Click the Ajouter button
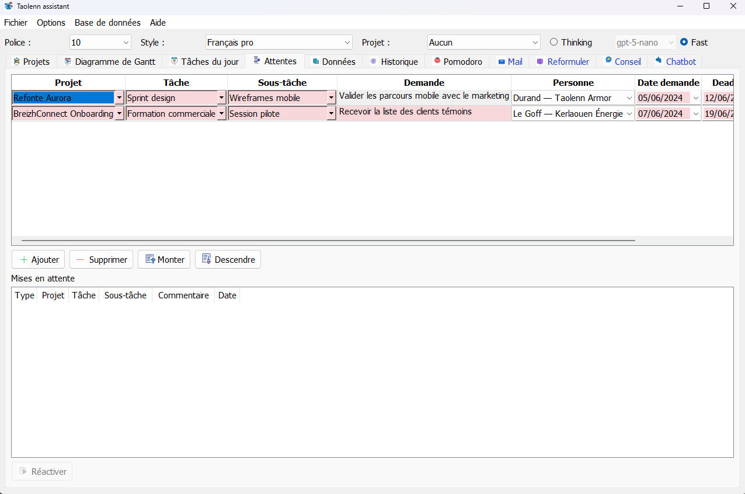 (x=39, y=259)
